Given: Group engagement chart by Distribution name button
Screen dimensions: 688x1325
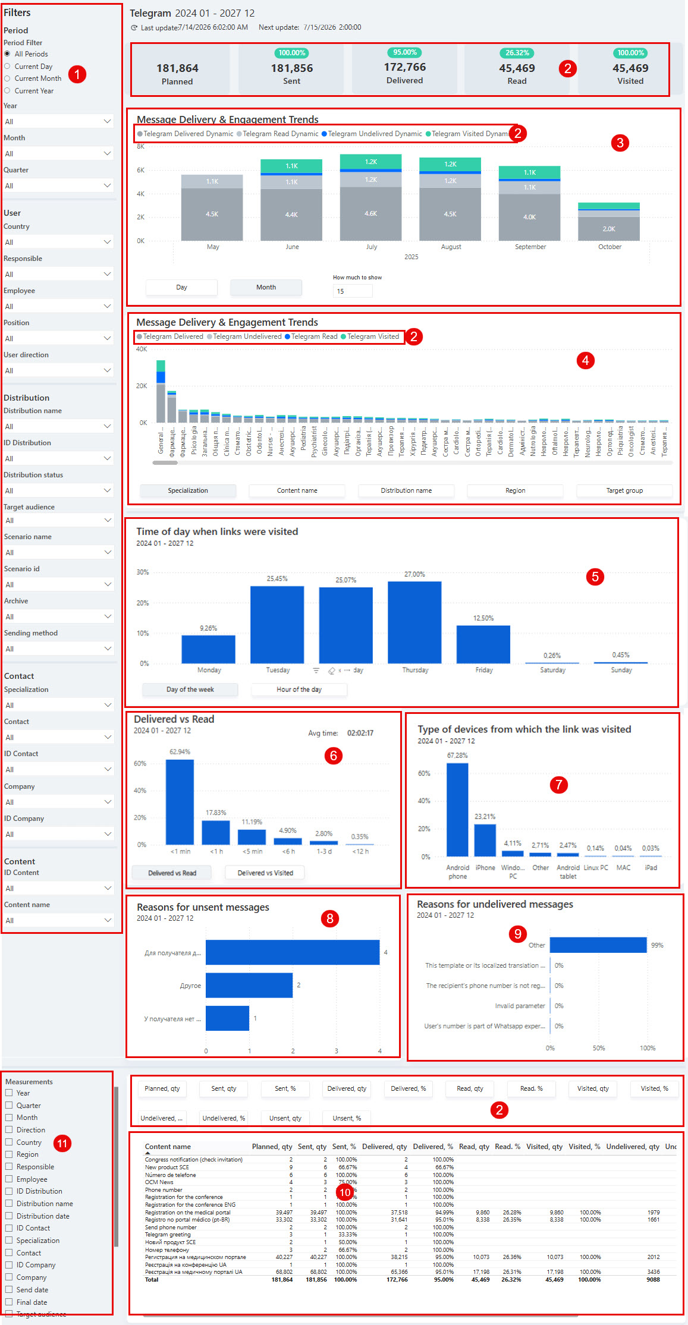Looking at the screenshot, I should [x=406, y=490].
